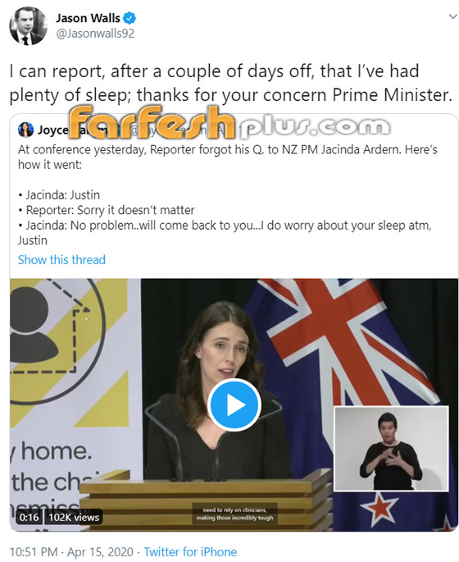
Task: Click the 102K views counter
Action: pos(74,517)
